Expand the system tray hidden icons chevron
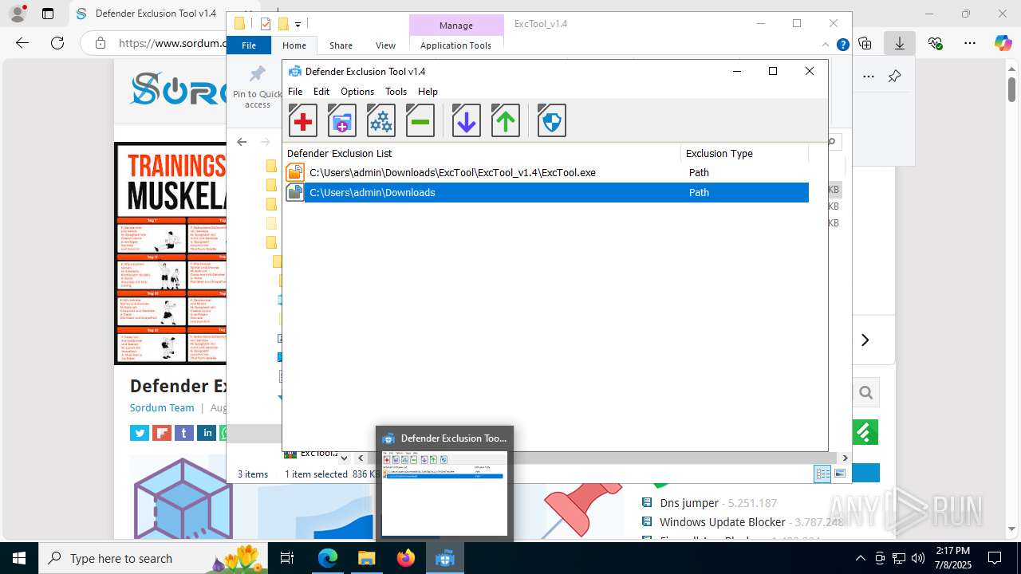Viewport: 1021px width, 574px height. [860, 558]
